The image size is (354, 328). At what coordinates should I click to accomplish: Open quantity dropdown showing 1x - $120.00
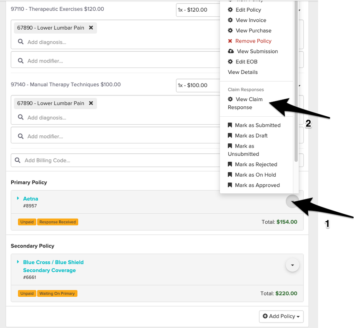198,10
